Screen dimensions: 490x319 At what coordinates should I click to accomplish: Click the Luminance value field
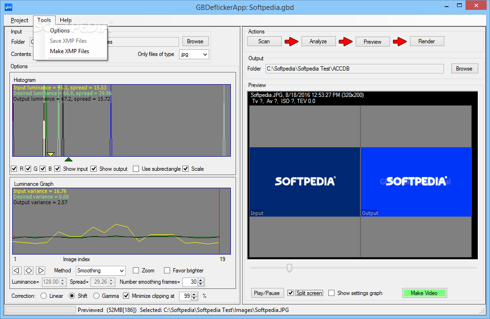point(51,282)
